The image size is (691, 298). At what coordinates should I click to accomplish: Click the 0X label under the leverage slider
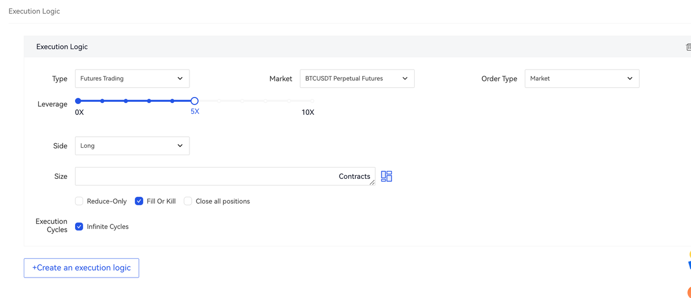[x=79, y=112]
